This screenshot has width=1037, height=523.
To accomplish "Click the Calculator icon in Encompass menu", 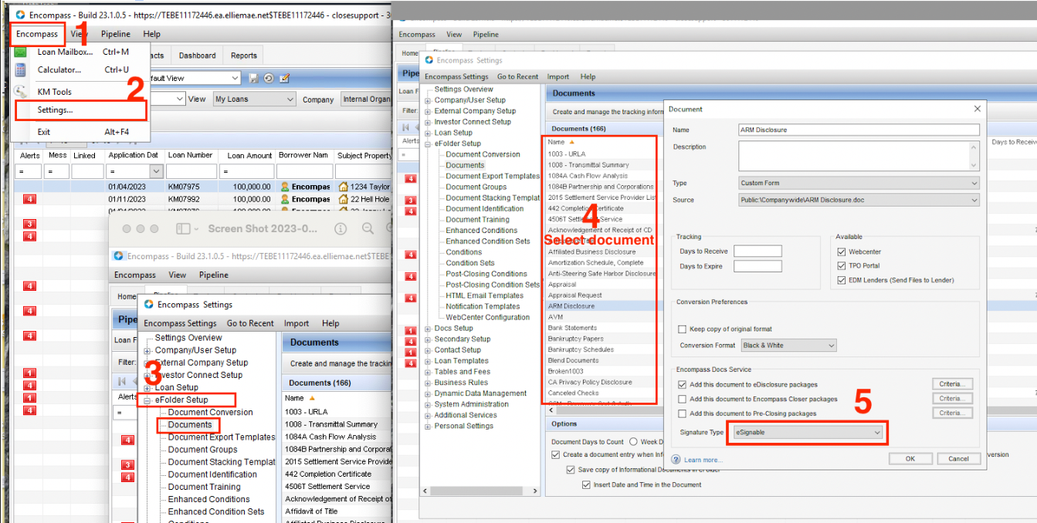I will point(20,70).
